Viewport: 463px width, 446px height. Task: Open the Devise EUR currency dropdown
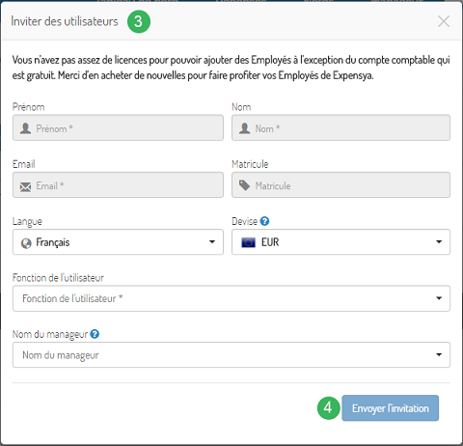pyautogui.click(x=340, y=242)
